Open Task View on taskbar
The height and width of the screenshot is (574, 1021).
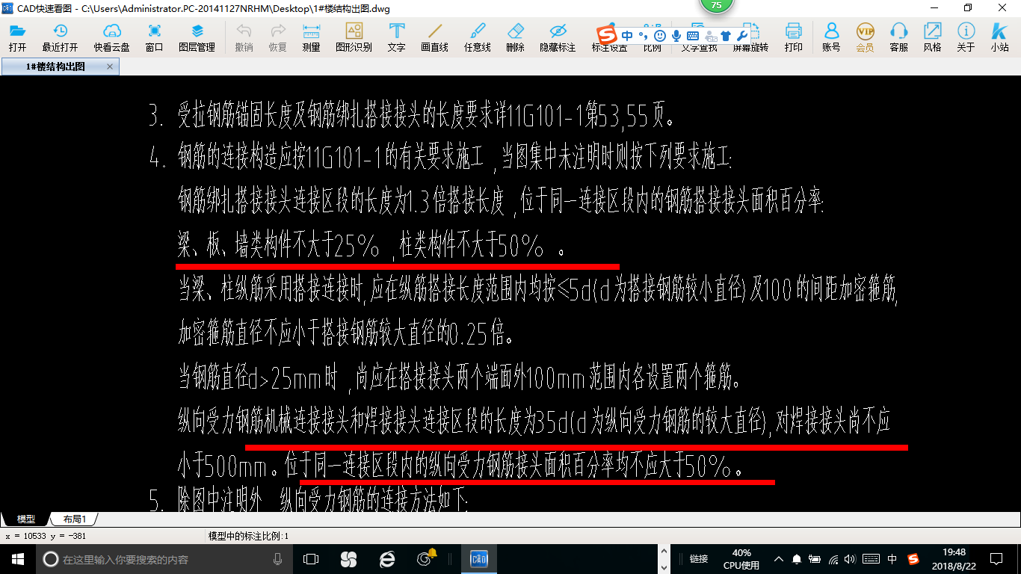(311, 559)
